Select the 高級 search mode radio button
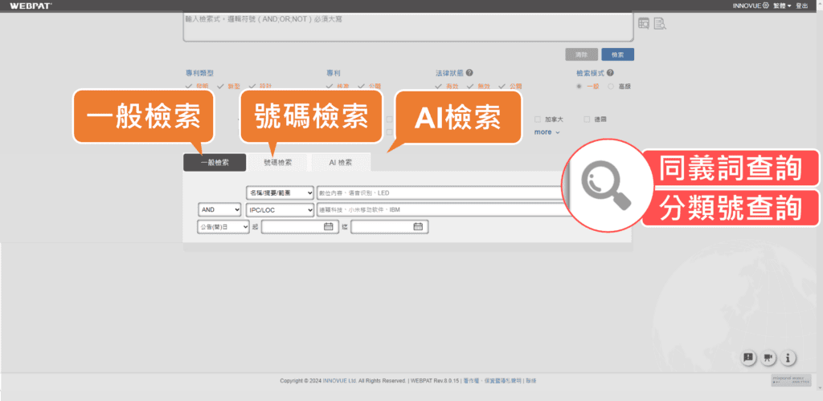The width and height of the screenshot is (823, 401). tap(611, 86)
